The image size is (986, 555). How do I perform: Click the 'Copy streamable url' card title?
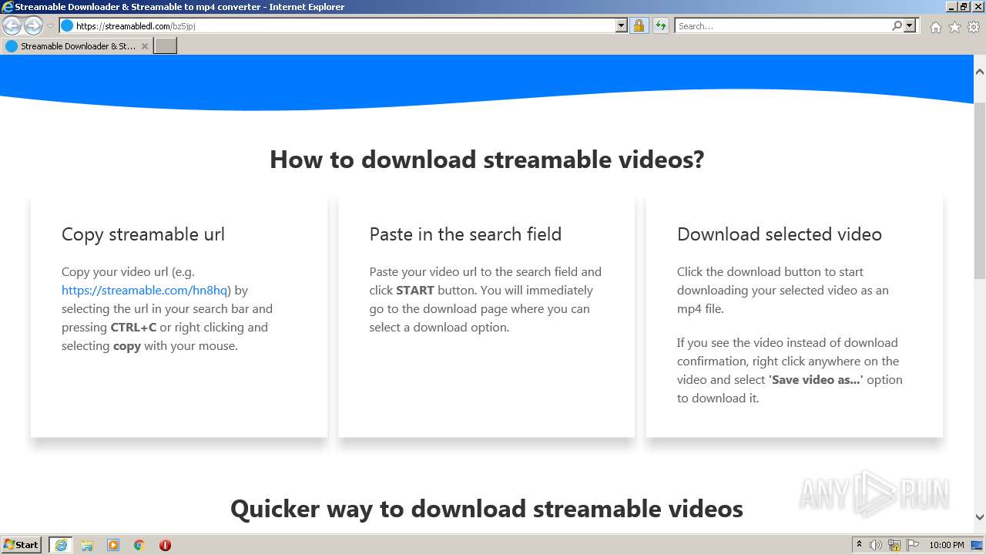(143, 234)
